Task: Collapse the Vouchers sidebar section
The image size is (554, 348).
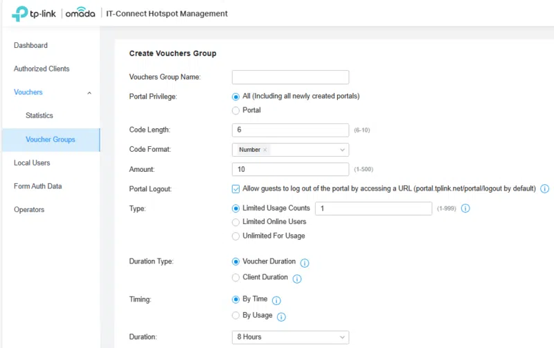Action: tap(89, 92)
